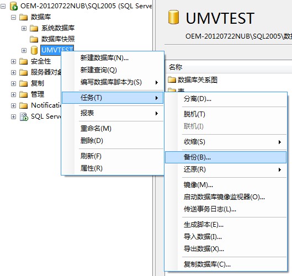Click the 安全性 folder icon
This screenshot has height=276, width=292.
24,61
